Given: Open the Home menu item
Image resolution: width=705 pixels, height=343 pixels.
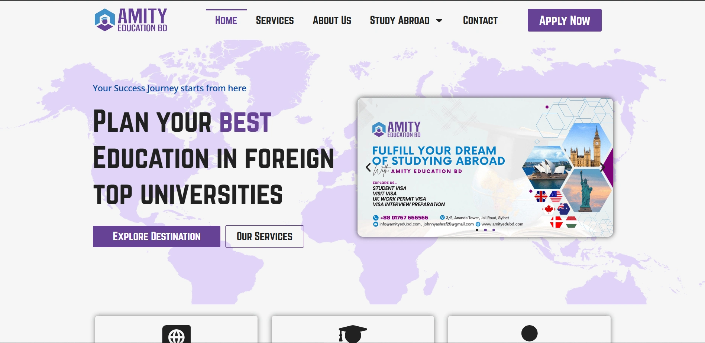Looking at the screenshot, I should (x=226, y=20).
